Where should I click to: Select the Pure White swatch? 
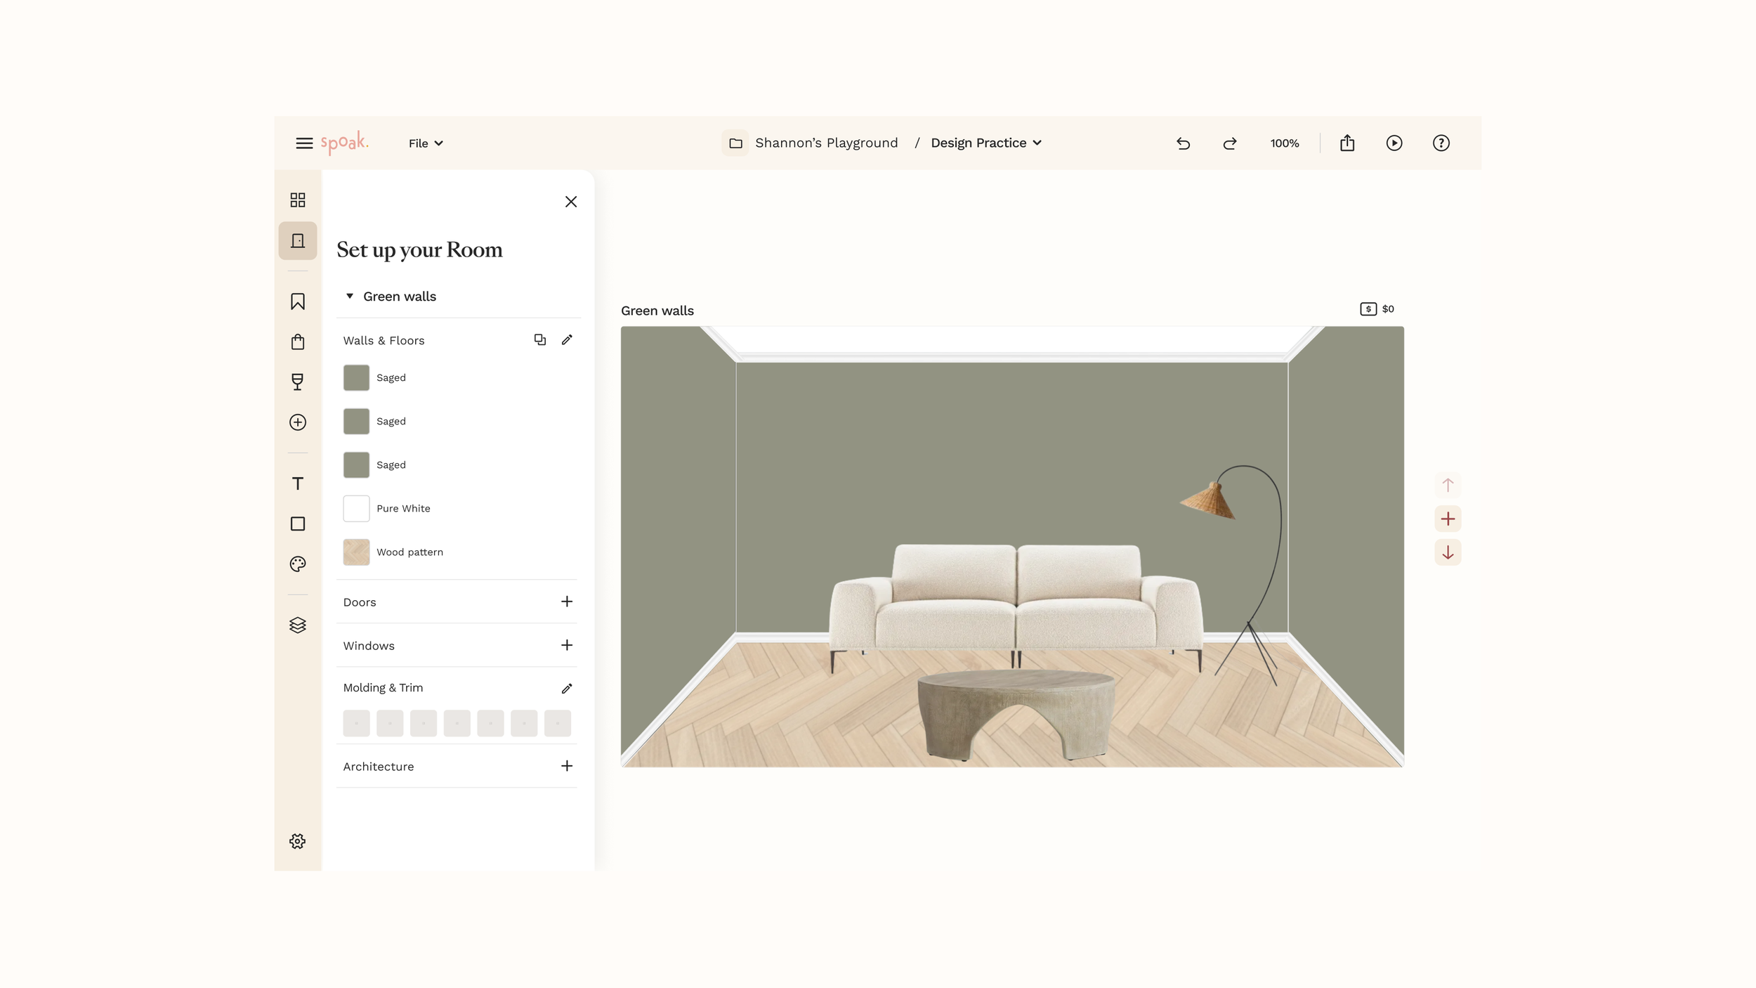[356, 509]
